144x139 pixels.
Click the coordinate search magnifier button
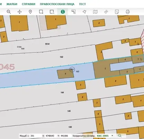[x=120, y=136]
